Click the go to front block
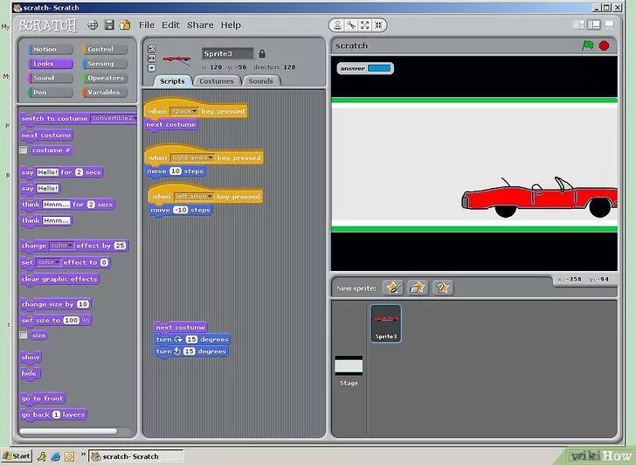 coord(43,399)
